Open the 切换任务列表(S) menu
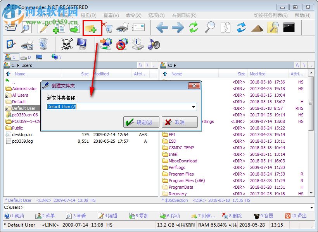This screenshot has height=232, width=318. pos(271,15)
